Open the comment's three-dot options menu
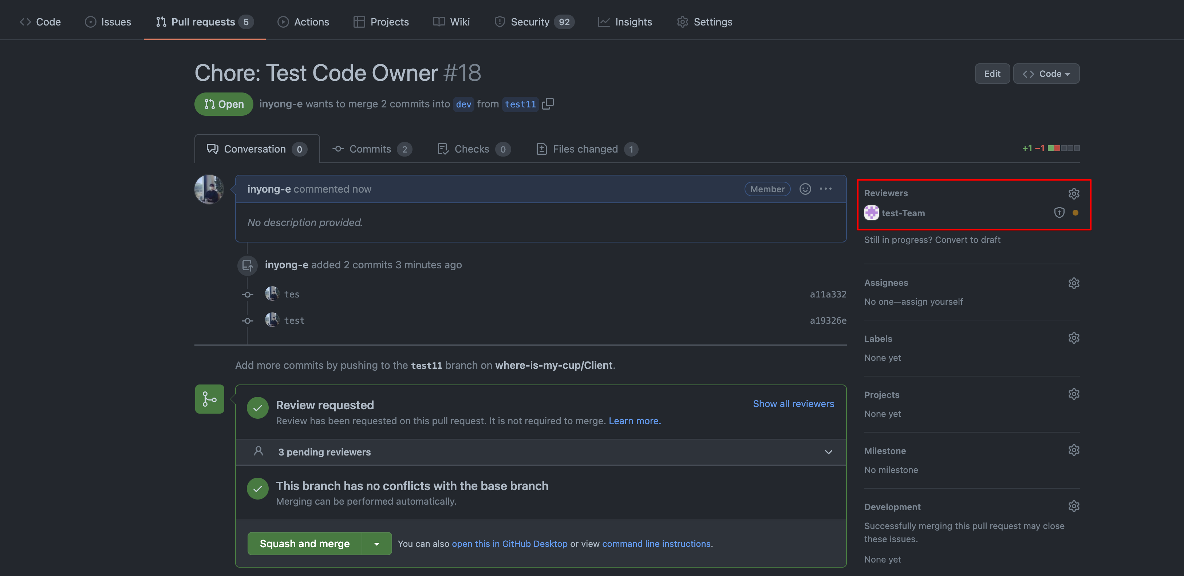 [x=825, y=189]
